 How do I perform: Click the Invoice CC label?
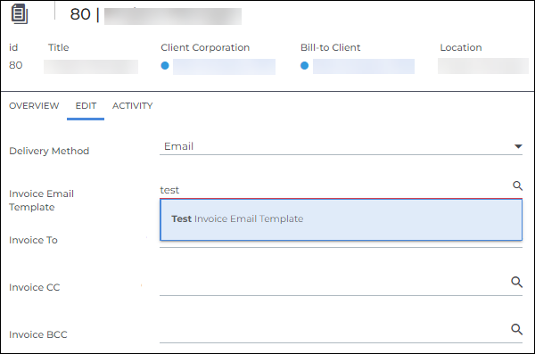[34, 287]
